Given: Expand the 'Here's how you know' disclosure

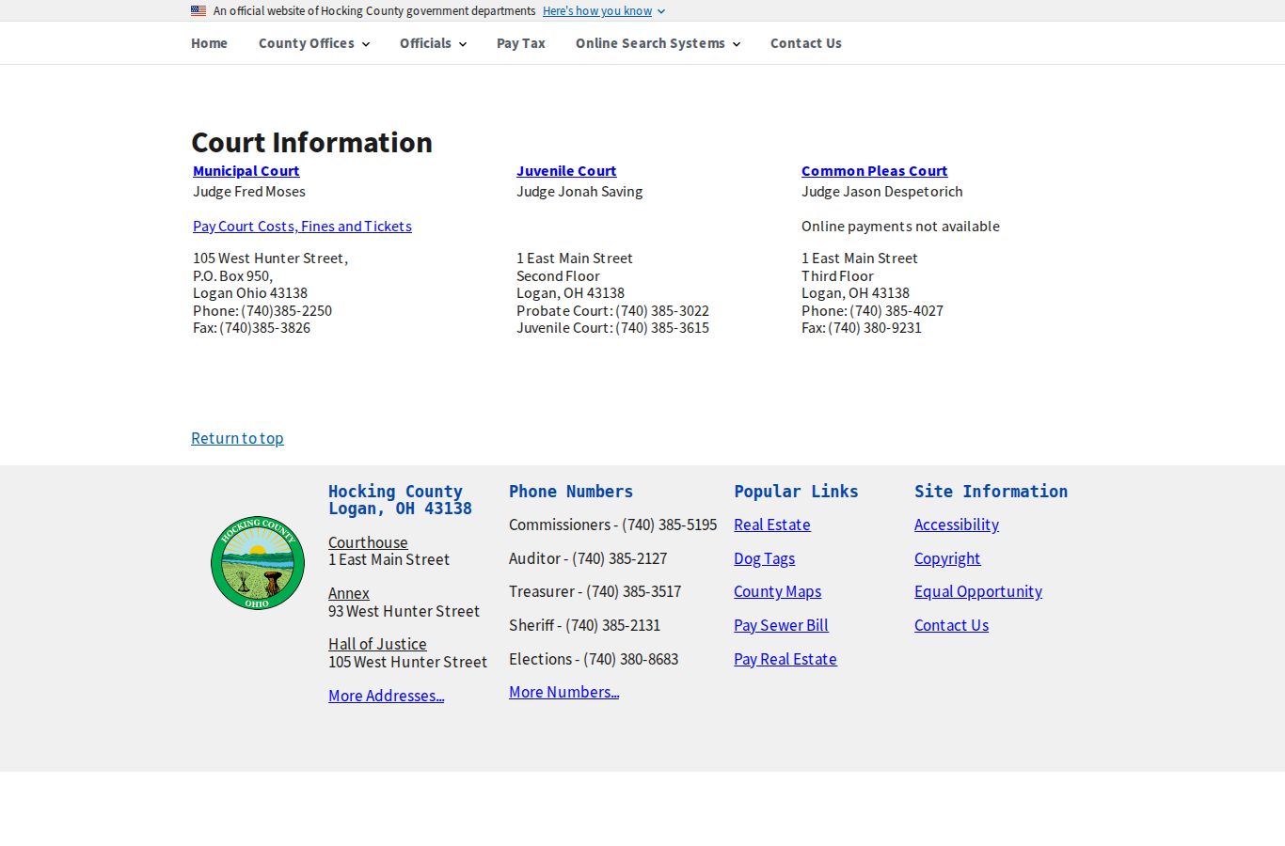Looking at the screenshot, I should (604, 11).
